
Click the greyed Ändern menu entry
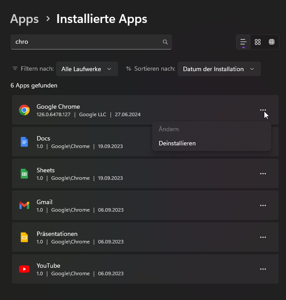coord(212,129)
